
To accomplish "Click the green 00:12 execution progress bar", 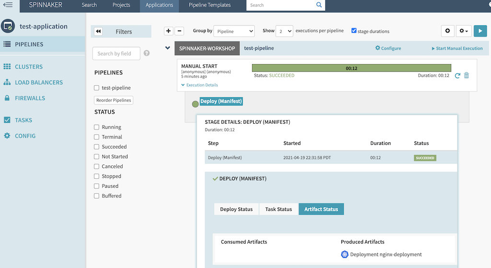I will pos(351,68).
